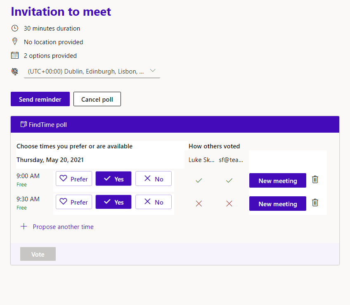Viewport: 350px width, 305px height.
Task: Click the plus icon to propose time
Action: pyautogui.click(x=24, y=226)
